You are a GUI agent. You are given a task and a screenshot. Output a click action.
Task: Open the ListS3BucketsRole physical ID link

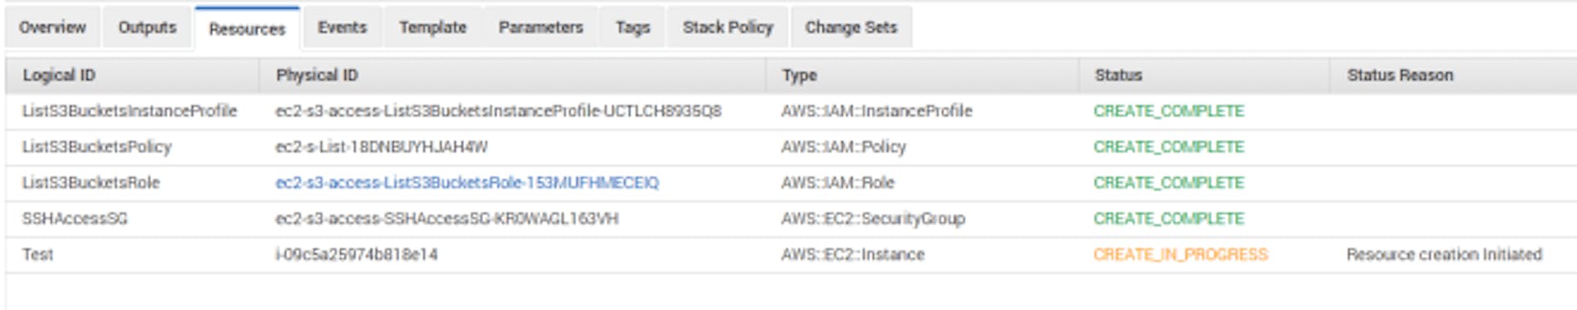click(467, 183)
